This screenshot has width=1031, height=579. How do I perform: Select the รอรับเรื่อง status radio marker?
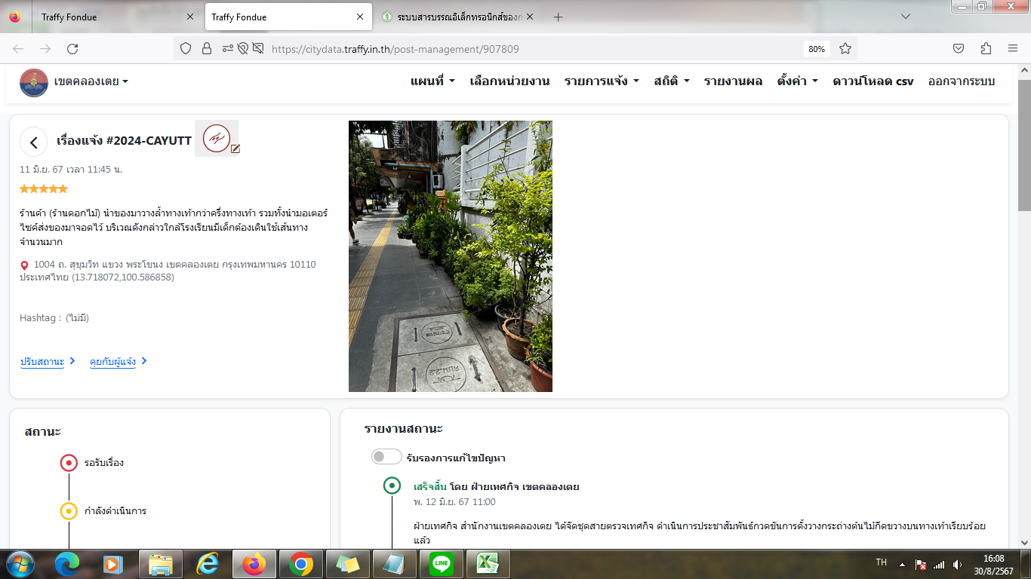(69, 463)
